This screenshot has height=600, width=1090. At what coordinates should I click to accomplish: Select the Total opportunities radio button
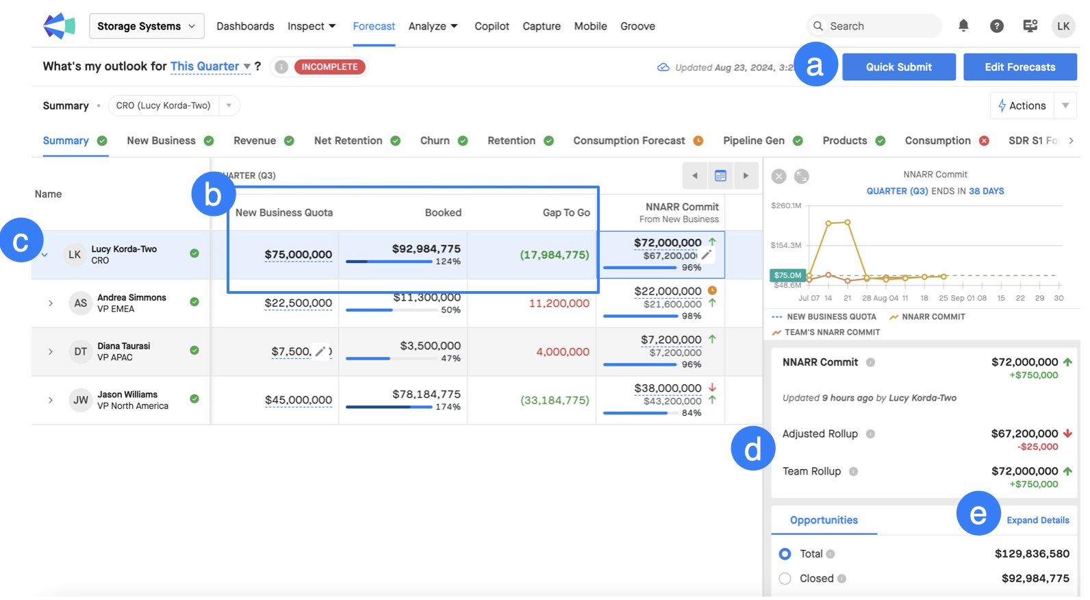(x=785, y=554)
